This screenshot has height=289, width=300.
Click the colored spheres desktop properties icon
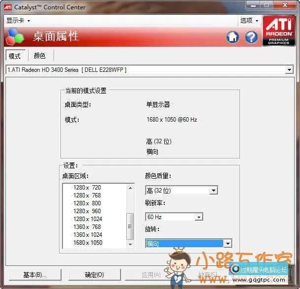(x=16, y=37)
